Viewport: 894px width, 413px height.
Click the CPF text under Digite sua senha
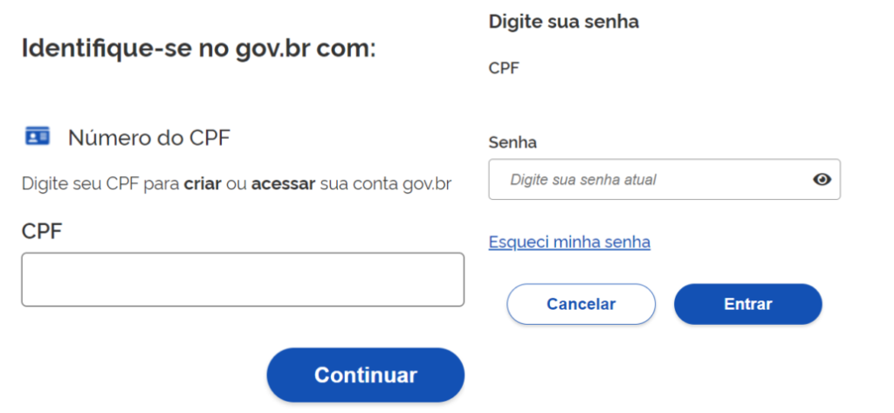point(504,68)
